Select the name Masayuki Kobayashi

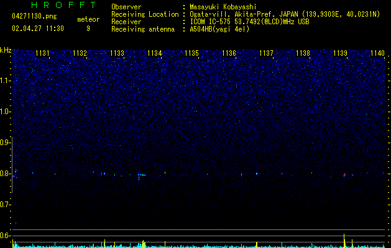click(x=223, y=7)
